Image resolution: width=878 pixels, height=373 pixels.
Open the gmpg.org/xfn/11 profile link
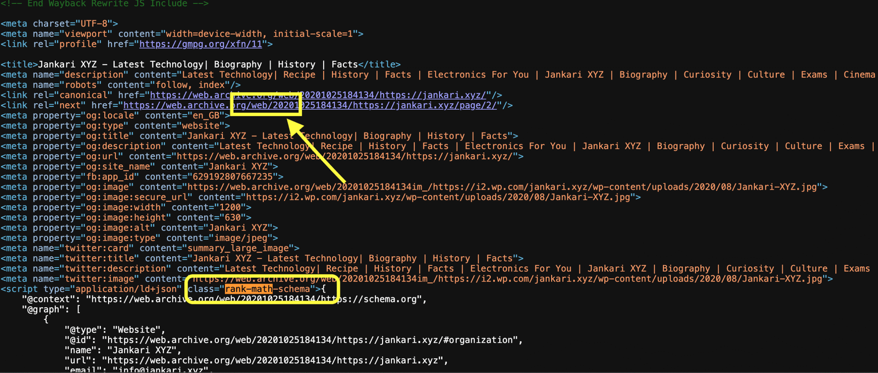200,44
